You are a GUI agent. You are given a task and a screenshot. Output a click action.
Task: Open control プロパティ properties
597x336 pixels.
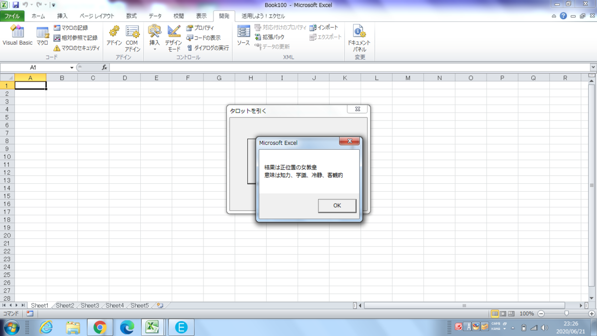[x=200, y=28]
